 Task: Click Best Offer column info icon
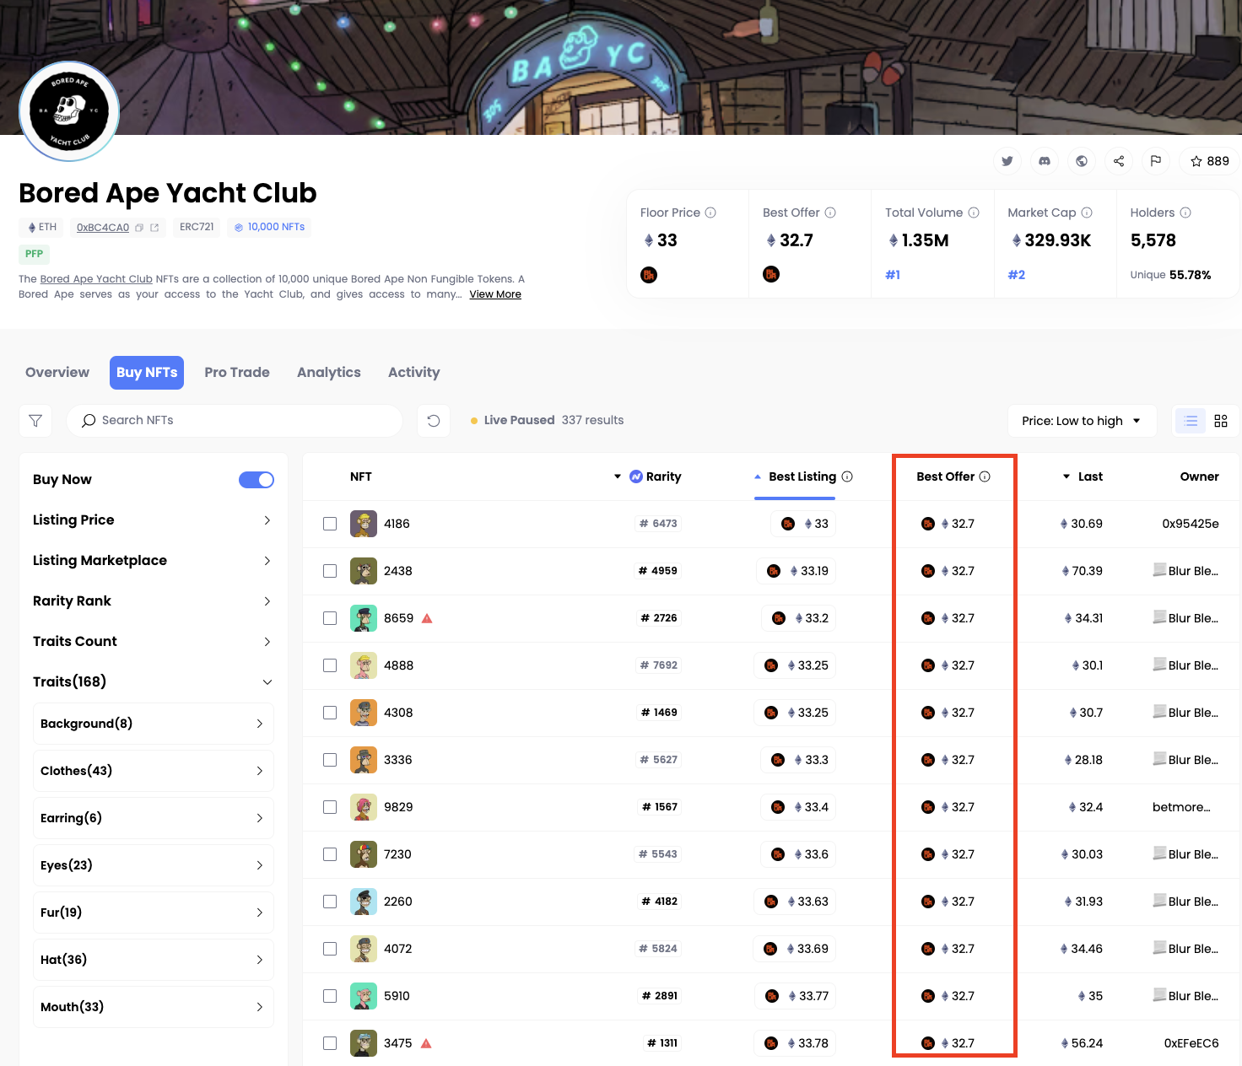[985, 476]
